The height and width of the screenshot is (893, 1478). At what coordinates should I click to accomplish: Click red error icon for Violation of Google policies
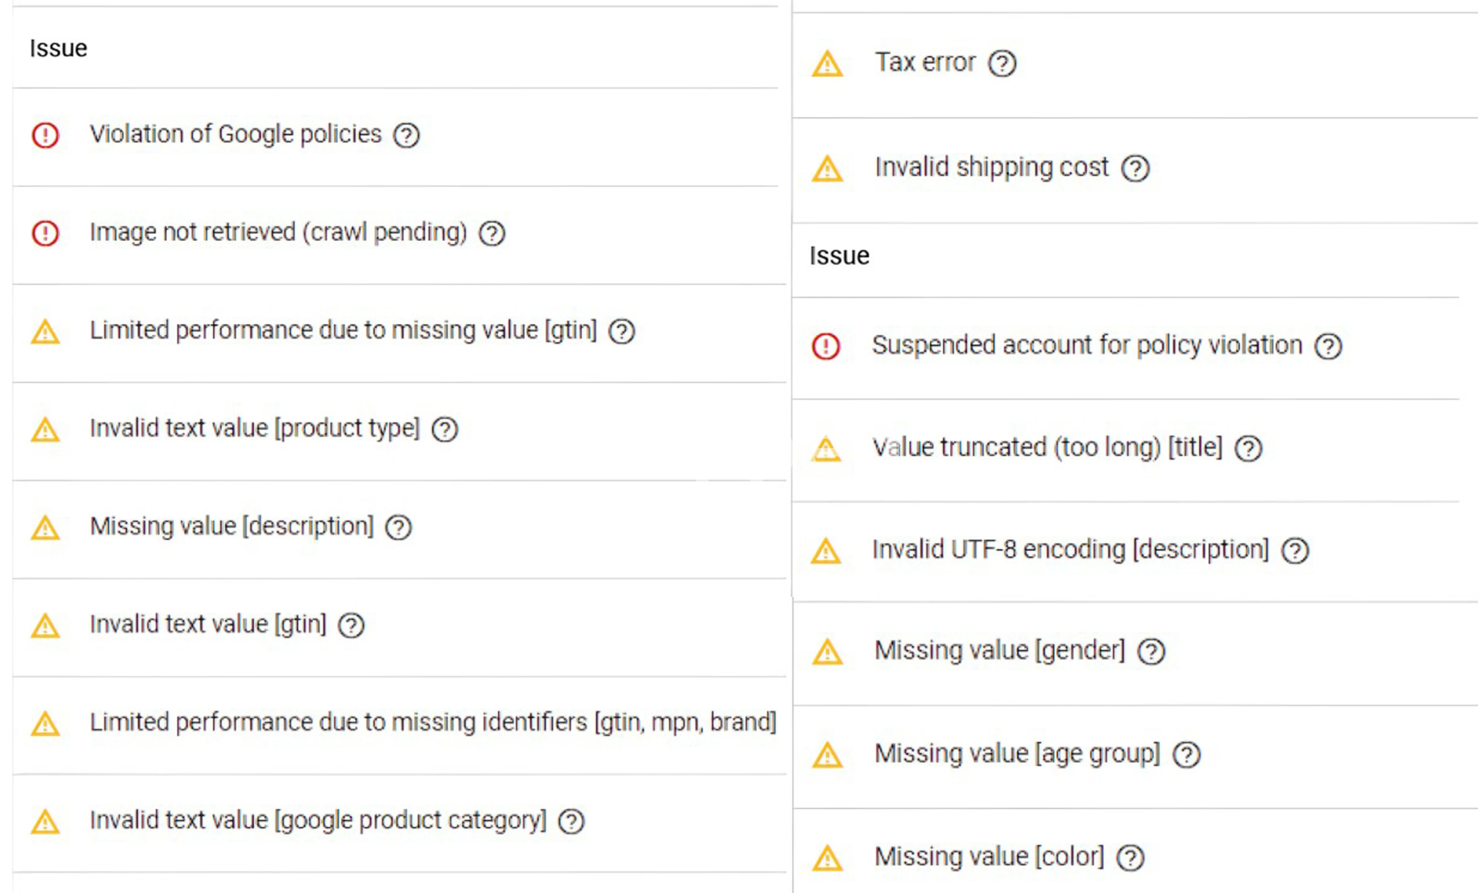(x=45, y=135)
